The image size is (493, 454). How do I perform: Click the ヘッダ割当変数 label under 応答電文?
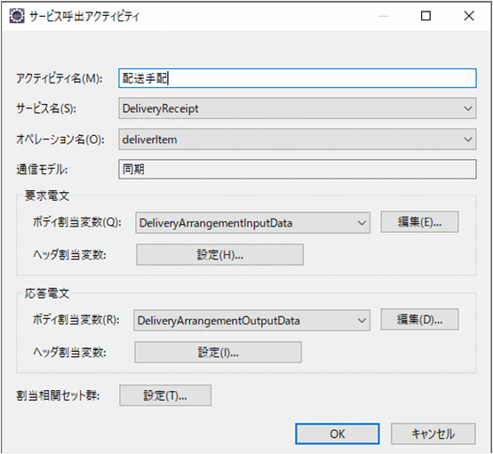69,353
